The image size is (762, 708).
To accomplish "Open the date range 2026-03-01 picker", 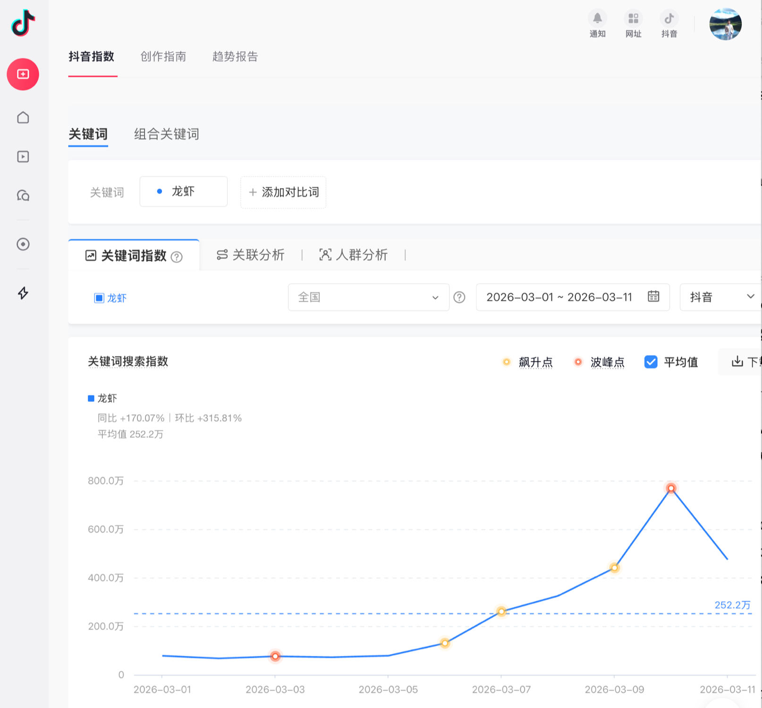I will tap(559, 297).
